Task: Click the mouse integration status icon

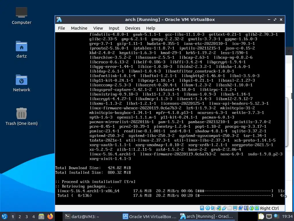Action: 252,208
